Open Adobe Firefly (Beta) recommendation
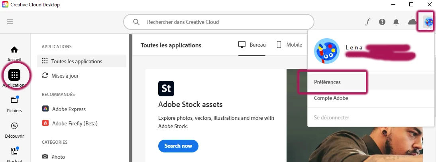The width and height of the screenshot is (436, 162). [x=75, y=123]
